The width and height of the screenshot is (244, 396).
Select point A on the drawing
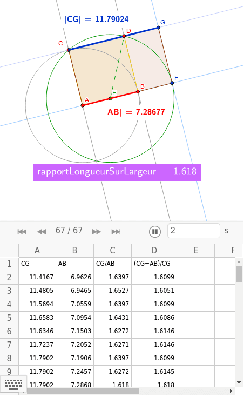point(83,105)
